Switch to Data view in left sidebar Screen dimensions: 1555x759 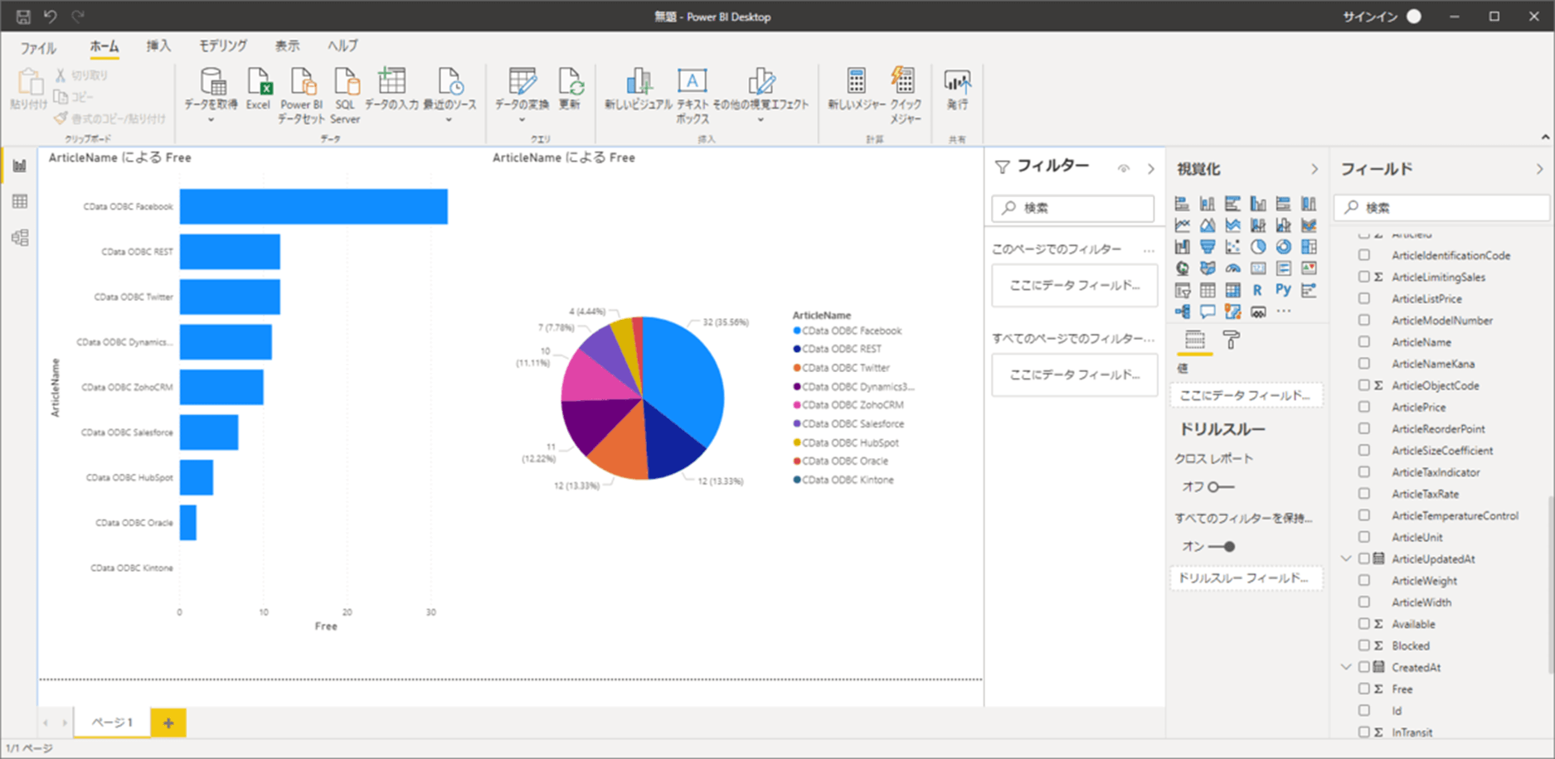(x=20, y=201)
